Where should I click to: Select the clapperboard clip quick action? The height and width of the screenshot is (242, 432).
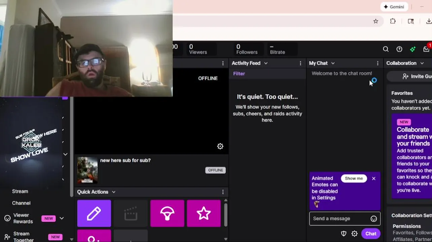click(131, 213)
